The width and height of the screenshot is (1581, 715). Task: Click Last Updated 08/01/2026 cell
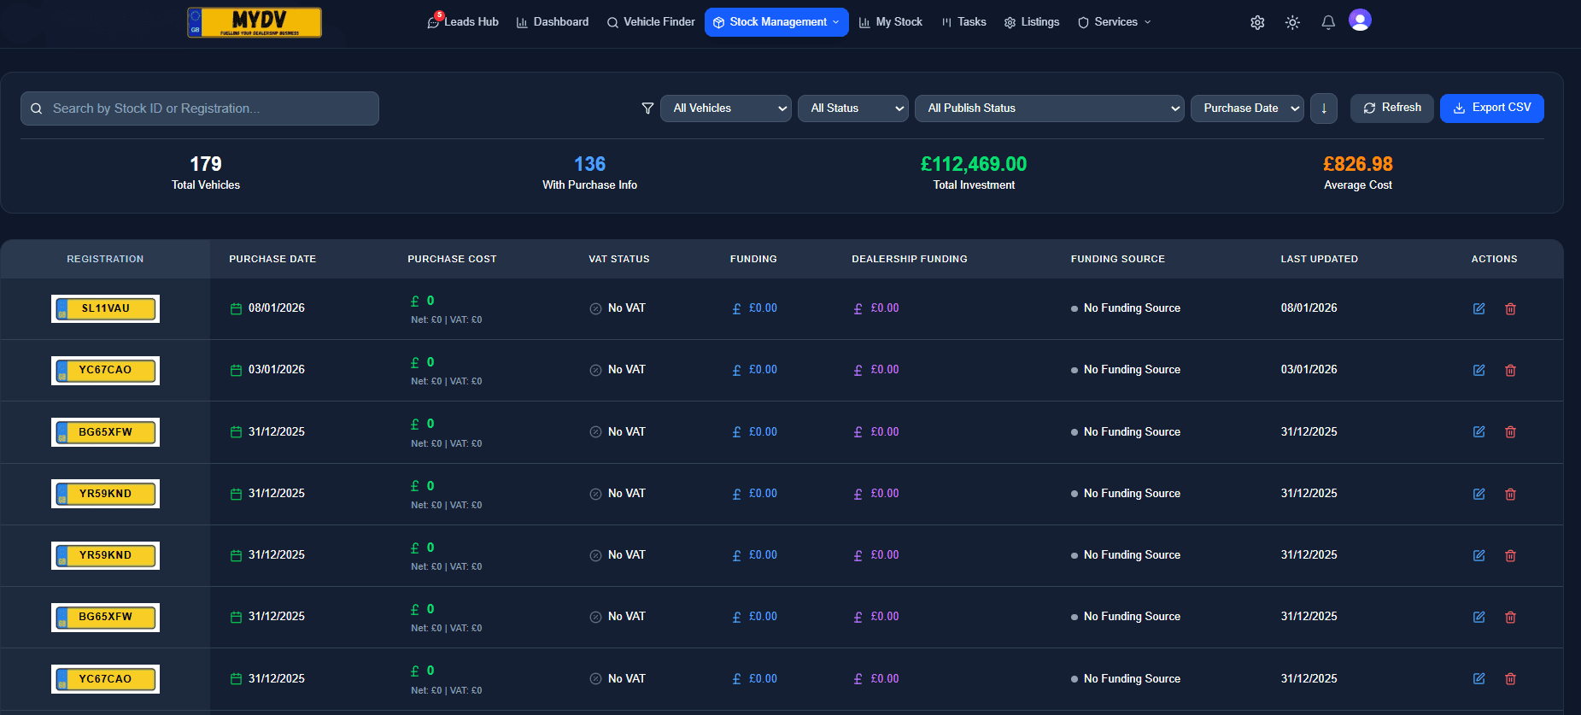(1309, 308)
